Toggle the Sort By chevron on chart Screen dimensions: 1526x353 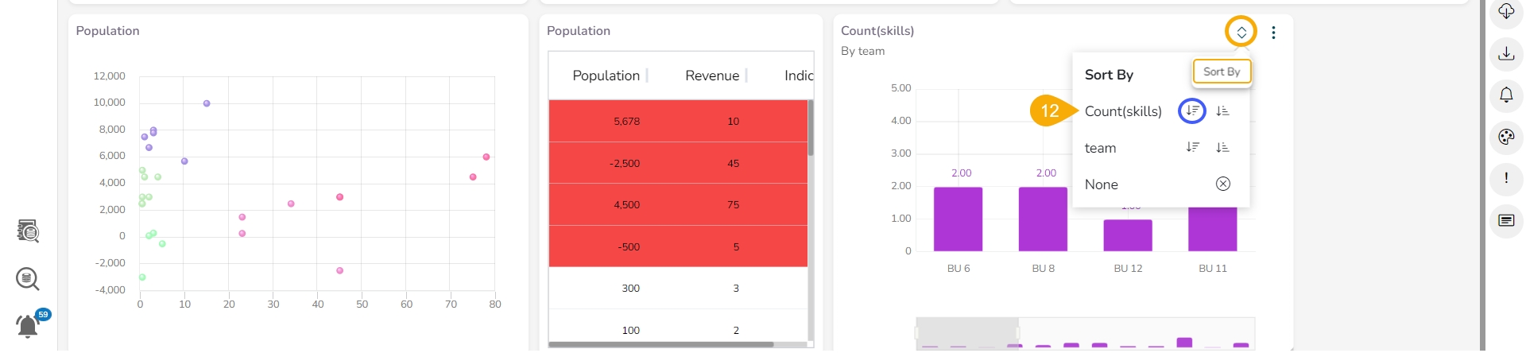tap(1241, 33)
